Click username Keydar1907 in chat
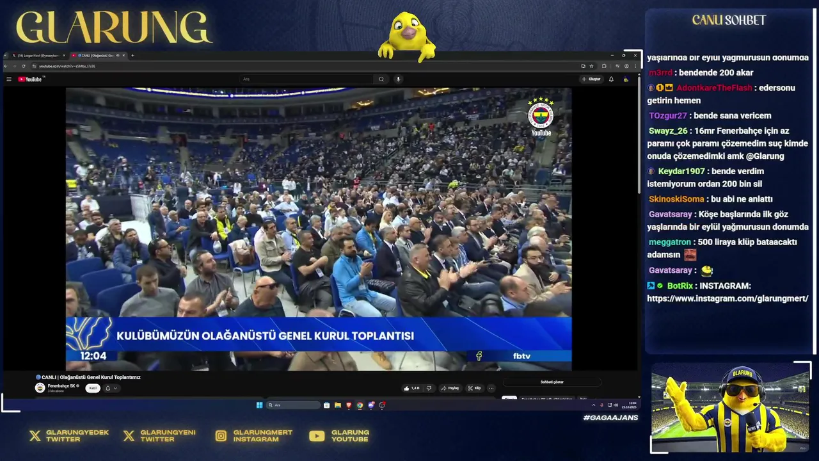The height and width of the screenshot is (461, 819). coord(681,171)
